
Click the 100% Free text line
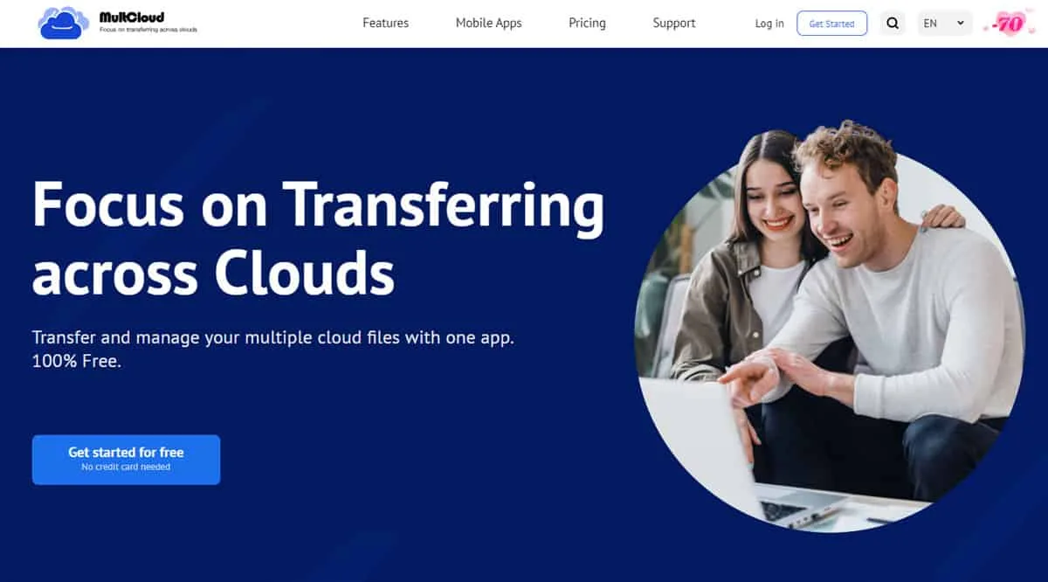(77, 361)
